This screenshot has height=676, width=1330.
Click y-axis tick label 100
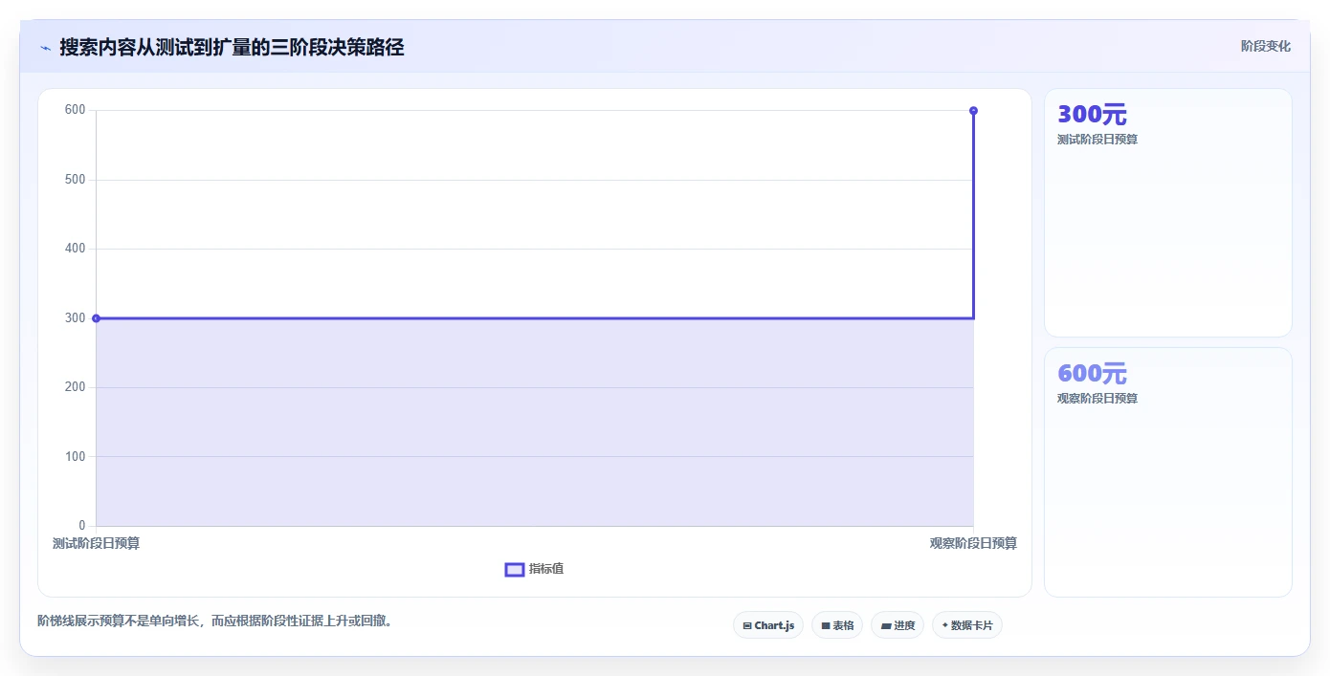(76, 457)
